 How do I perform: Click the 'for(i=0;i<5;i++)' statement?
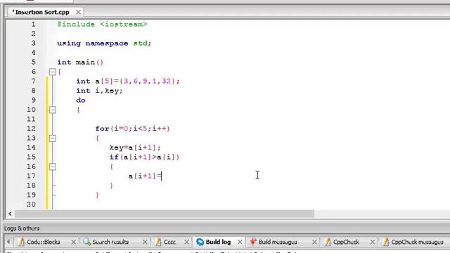133,129
